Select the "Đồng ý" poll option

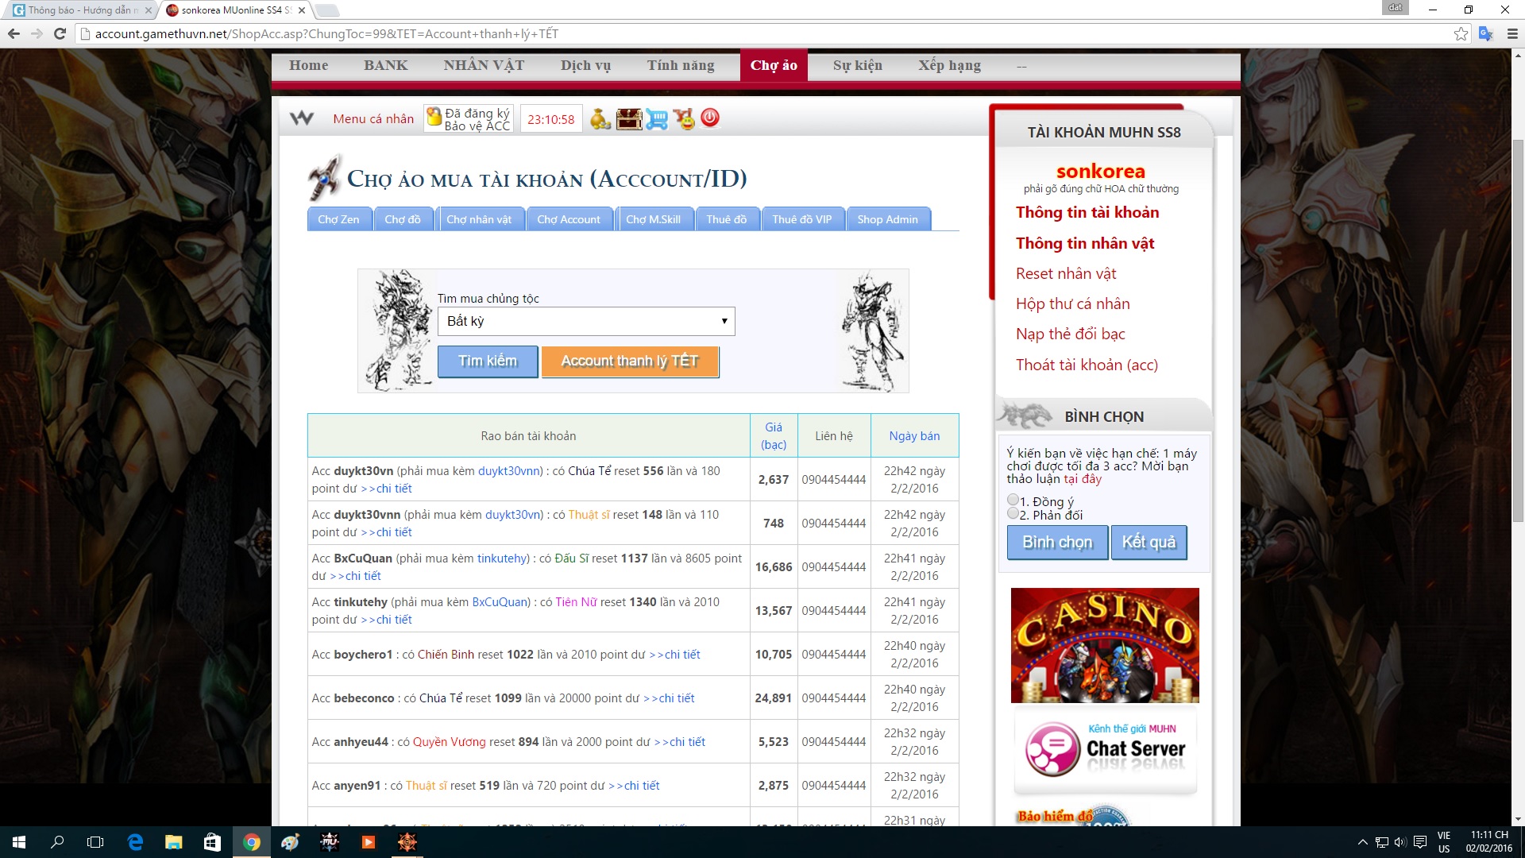pos(1013,500)
